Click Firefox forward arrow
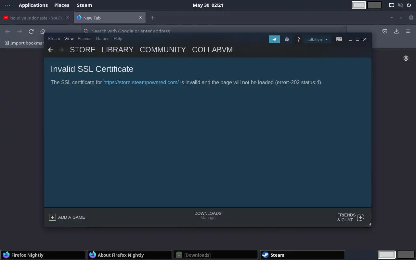The width and height of the screenshot is (416, 260). point(19,31)
